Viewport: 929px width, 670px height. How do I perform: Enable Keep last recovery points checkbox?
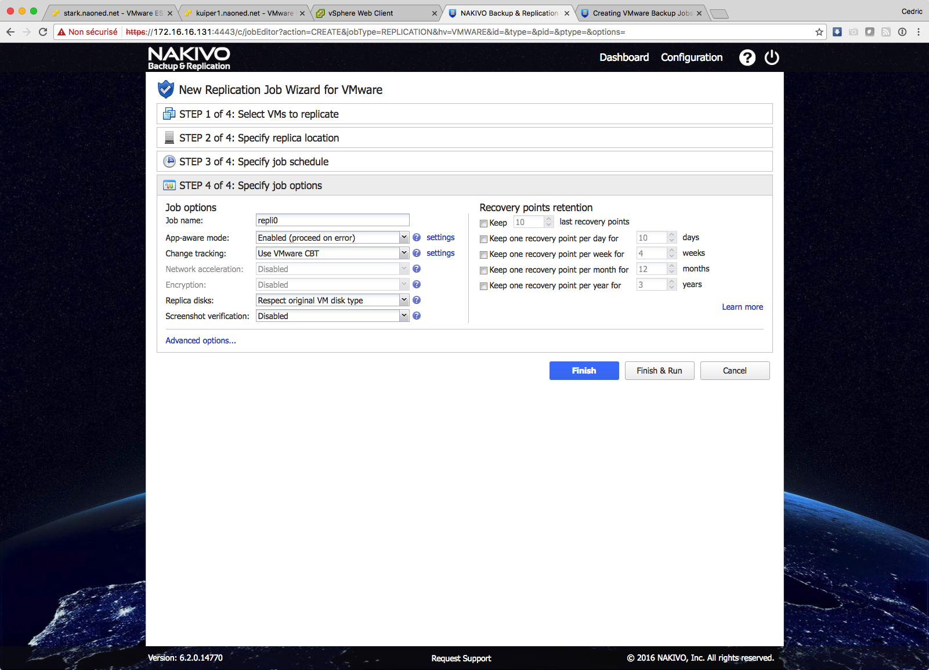[x=483, y=223]
